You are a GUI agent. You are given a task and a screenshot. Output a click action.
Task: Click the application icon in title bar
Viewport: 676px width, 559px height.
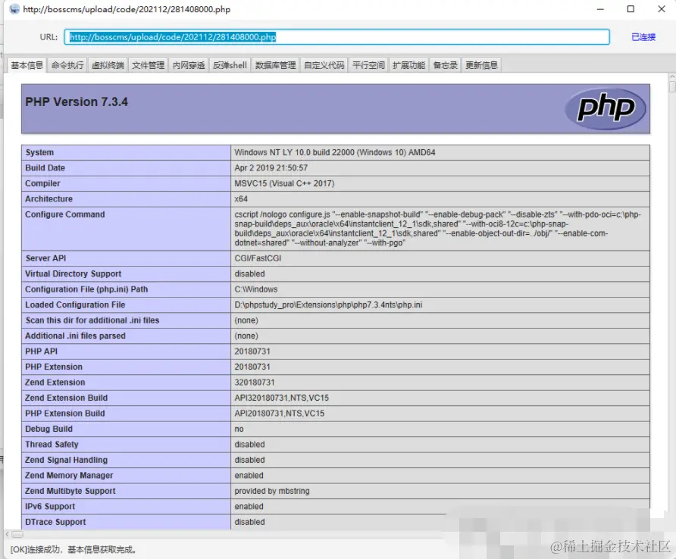coord(14,9)
